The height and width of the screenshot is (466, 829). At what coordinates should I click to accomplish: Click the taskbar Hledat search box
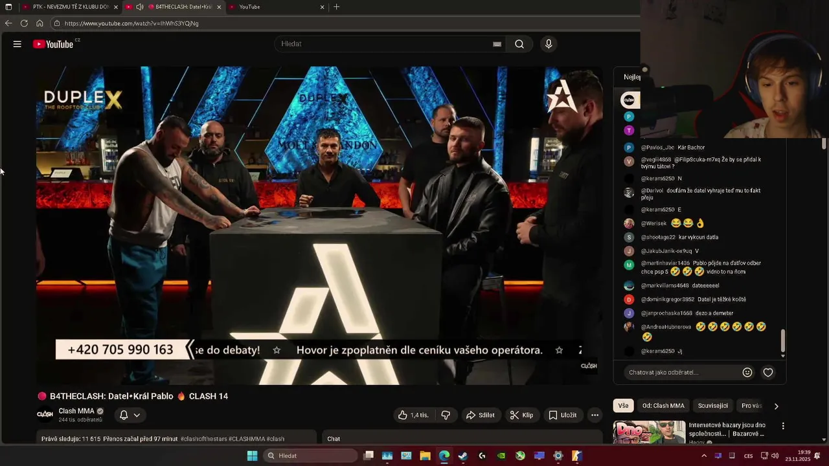pos(310,456)
